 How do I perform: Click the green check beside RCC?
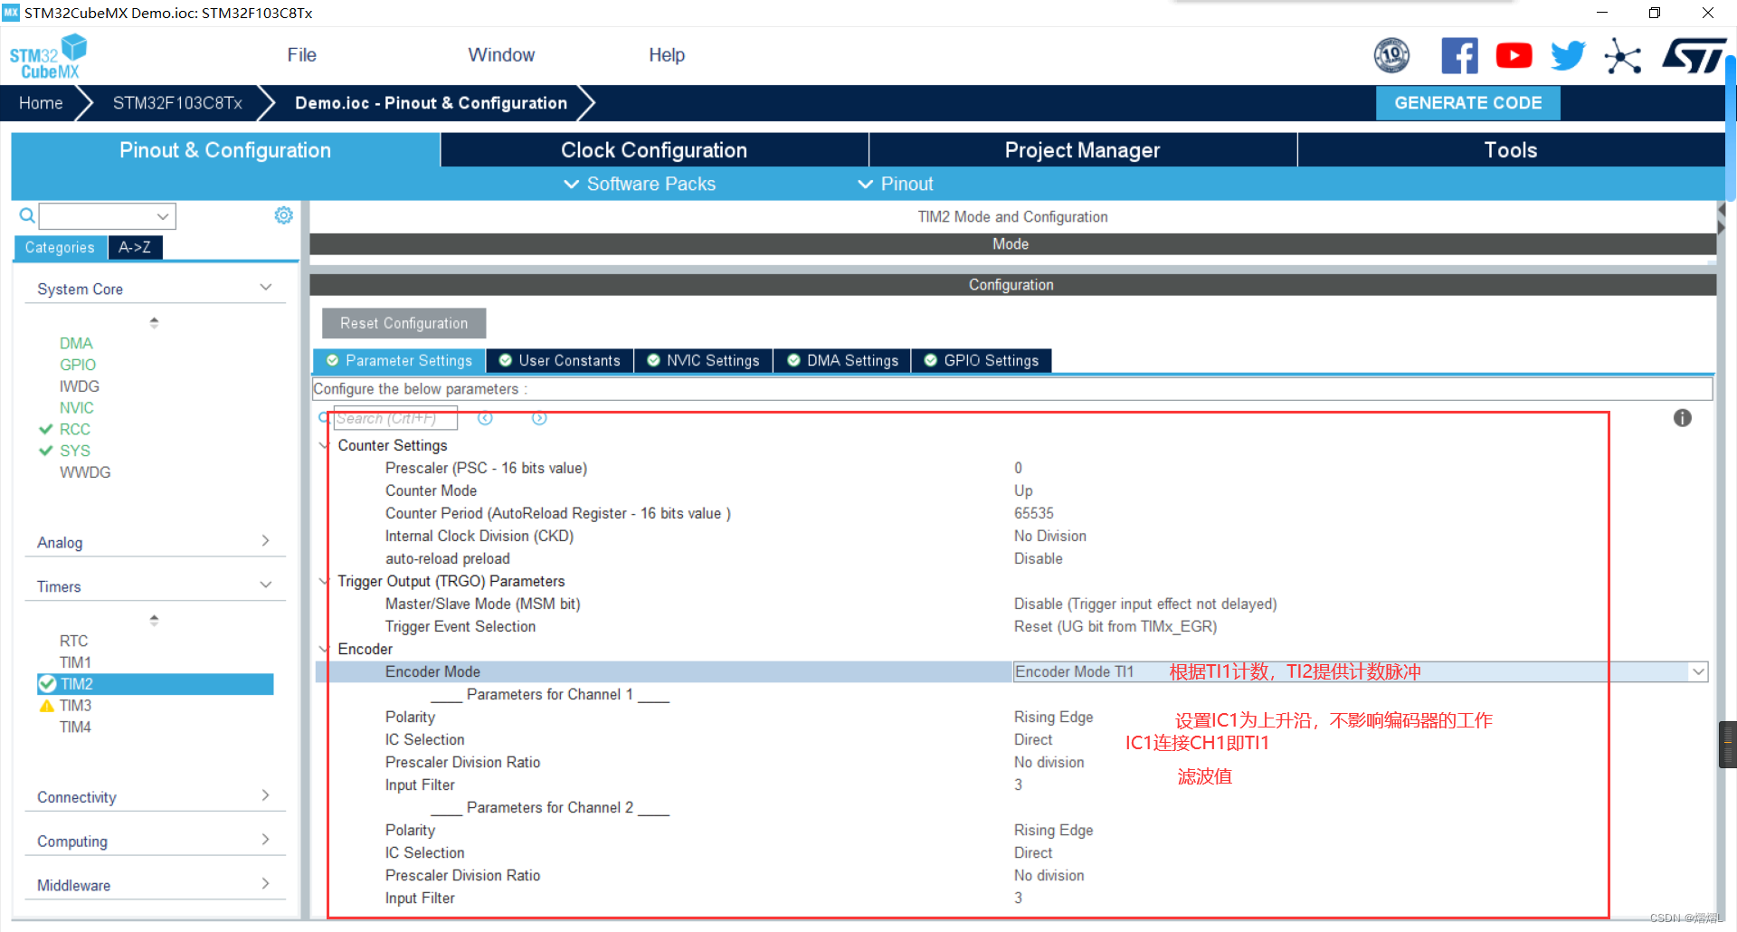coord(46,429)
